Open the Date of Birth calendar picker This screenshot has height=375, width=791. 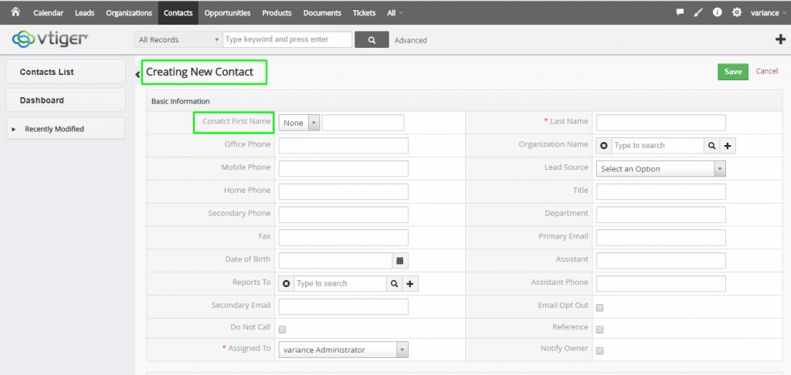400,261
